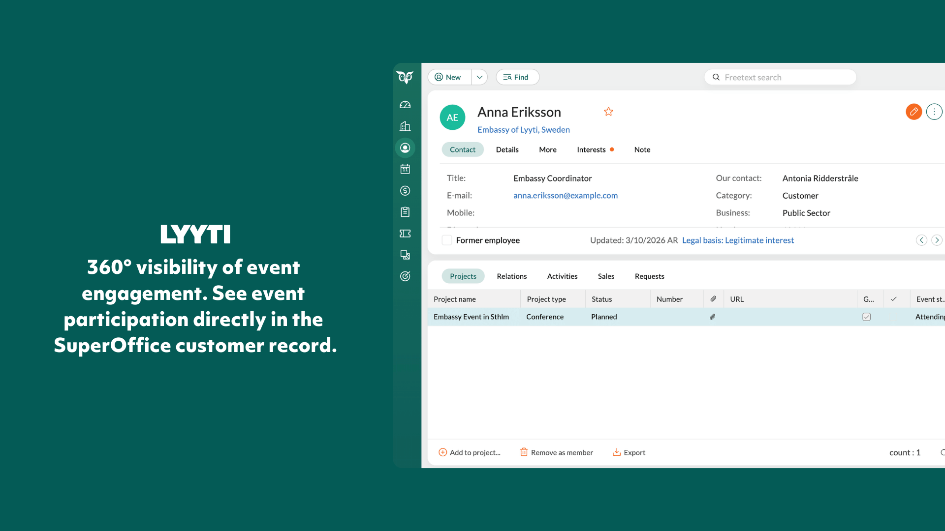This screenshot has width=945, height=531.
Task: Open the three-dot more options menu
Action: point(934,112)
